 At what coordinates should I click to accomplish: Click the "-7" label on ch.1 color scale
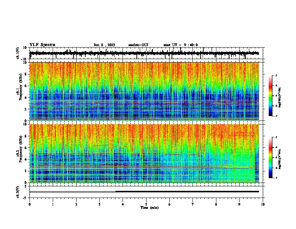[x=276, y=116]
